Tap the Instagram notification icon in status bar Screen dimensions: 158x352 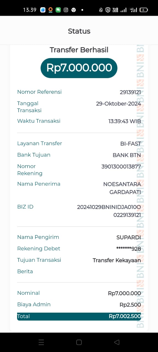pyautogui.click(x=66, y=10)
